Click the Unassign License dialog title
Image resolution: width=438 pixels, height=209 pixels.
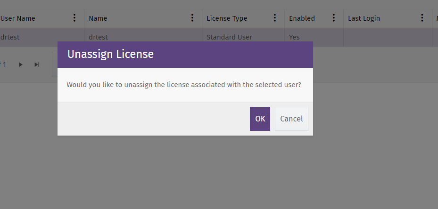(x=110, y=54)
